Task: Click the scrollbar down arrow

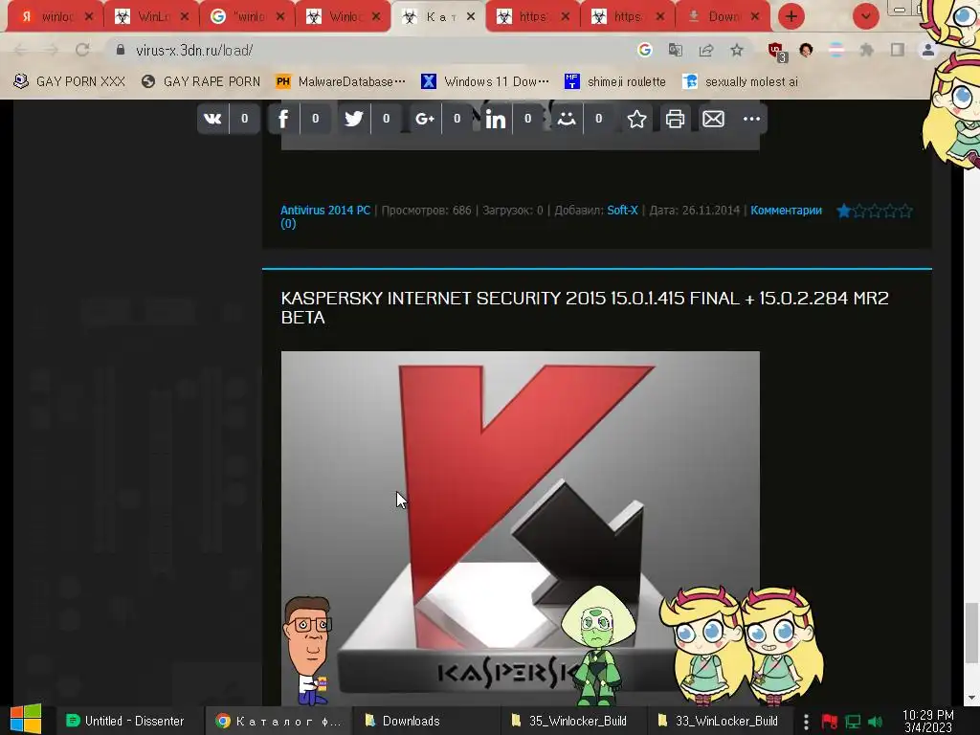Action: point(971,698)
